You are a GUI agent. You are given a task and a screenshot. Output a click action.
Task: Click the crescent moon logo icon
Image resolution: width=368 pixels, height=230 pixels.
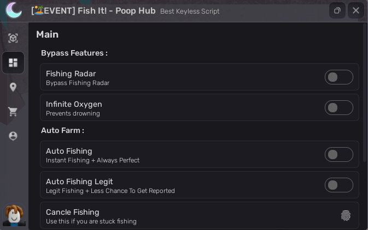click(x=14, y=10)
